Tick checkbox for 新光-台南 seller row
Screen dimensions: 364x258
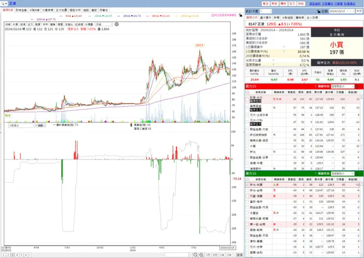(247, 191)
